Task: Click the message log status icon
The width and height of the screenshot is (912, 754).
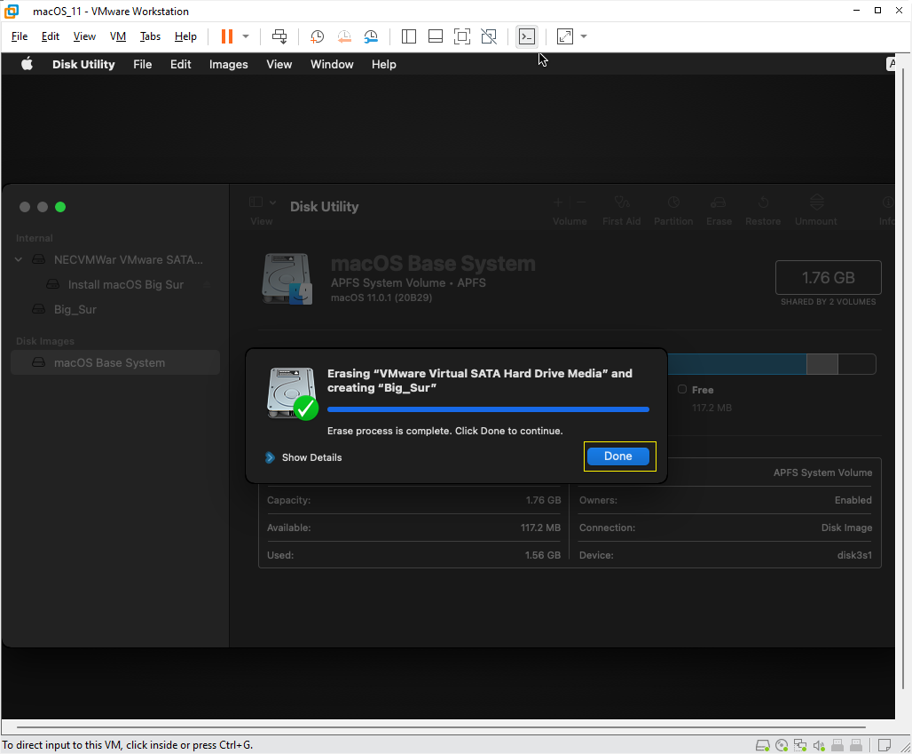Action: click(x=884, y=745)
